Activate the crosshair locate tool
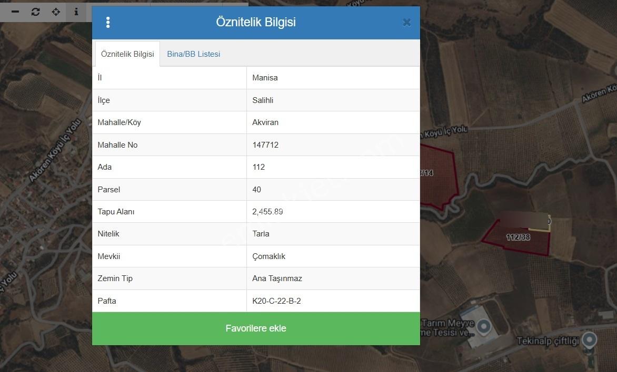Viewport: 617px width, 372px height. (x=56, y=12)
